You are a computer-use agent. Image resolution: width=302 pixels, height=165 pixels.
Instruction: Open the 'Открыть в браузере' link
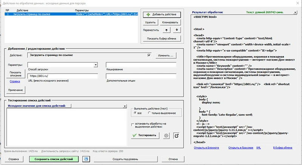coord(241,148)
